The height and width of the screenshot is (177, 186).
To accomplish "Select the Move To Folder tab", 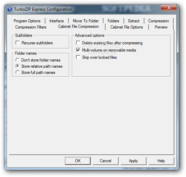I will point(86,21).
